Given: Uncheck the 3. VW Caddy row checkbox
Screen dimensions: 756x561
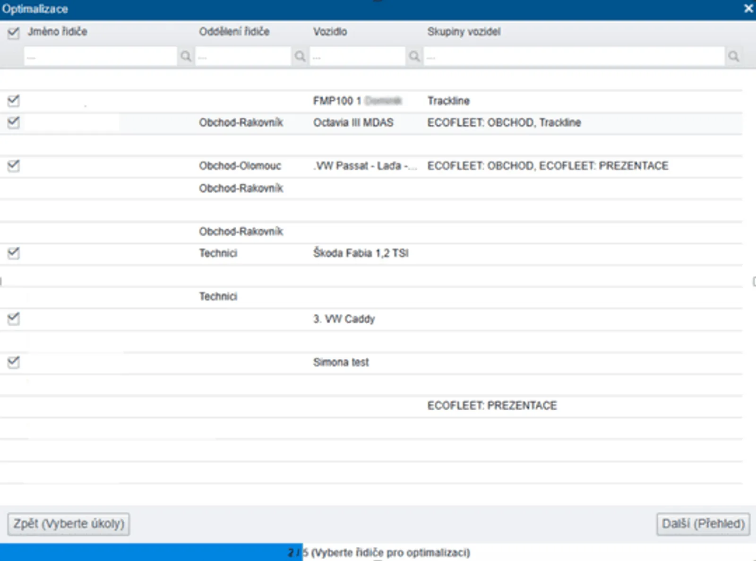Looking at the screenshot, I should pyautogui.click(x=13, y=319).
